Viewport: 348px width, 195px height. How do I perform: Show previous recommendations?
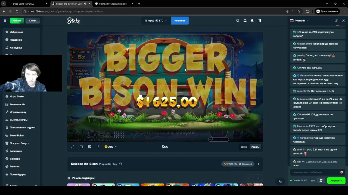249,178
